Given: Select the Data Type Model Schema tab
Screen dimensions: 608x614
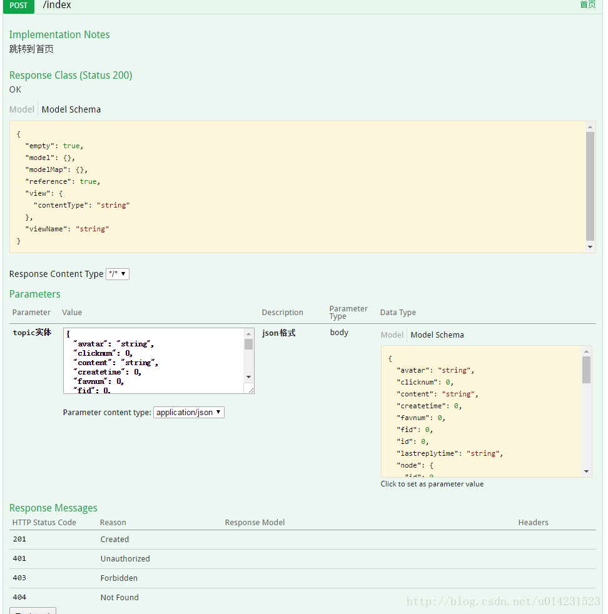Looking at the screenshot, I should (437, 335).
